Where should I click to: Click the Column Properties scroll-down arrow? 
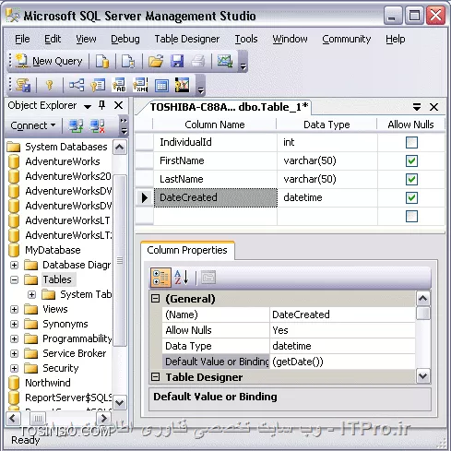(423, 376)
